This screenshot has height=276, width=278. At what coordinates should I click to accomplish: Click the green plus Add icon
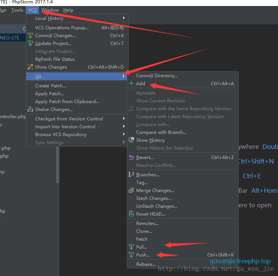click(x=131, y=84)
